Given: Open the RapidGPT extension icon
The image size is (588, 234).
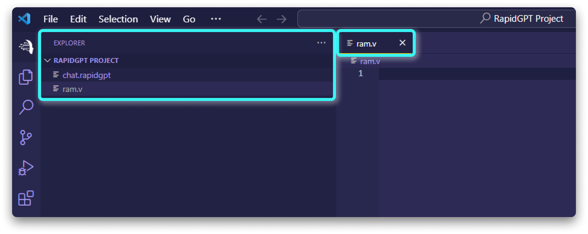Looking at the screenshot, I should coord(26,47).
